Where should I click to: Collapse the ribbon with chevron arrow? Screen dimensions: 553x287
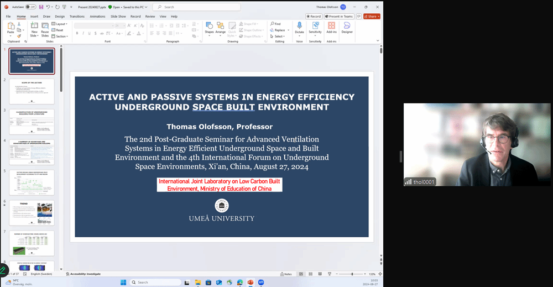pos(378,40)
